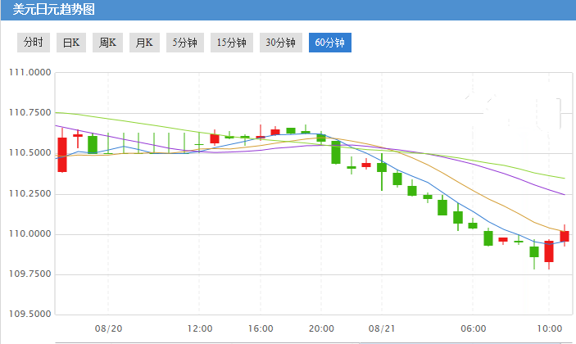Screen dimensions: 576x344
Task: Click the 12:00 time axis label
Action: [200, 328]
